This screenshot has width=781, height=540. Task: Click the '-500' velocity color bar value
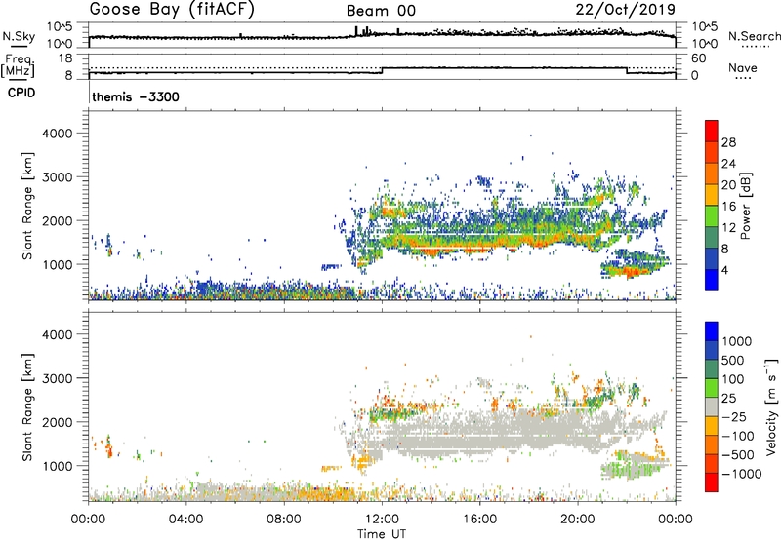737,455
